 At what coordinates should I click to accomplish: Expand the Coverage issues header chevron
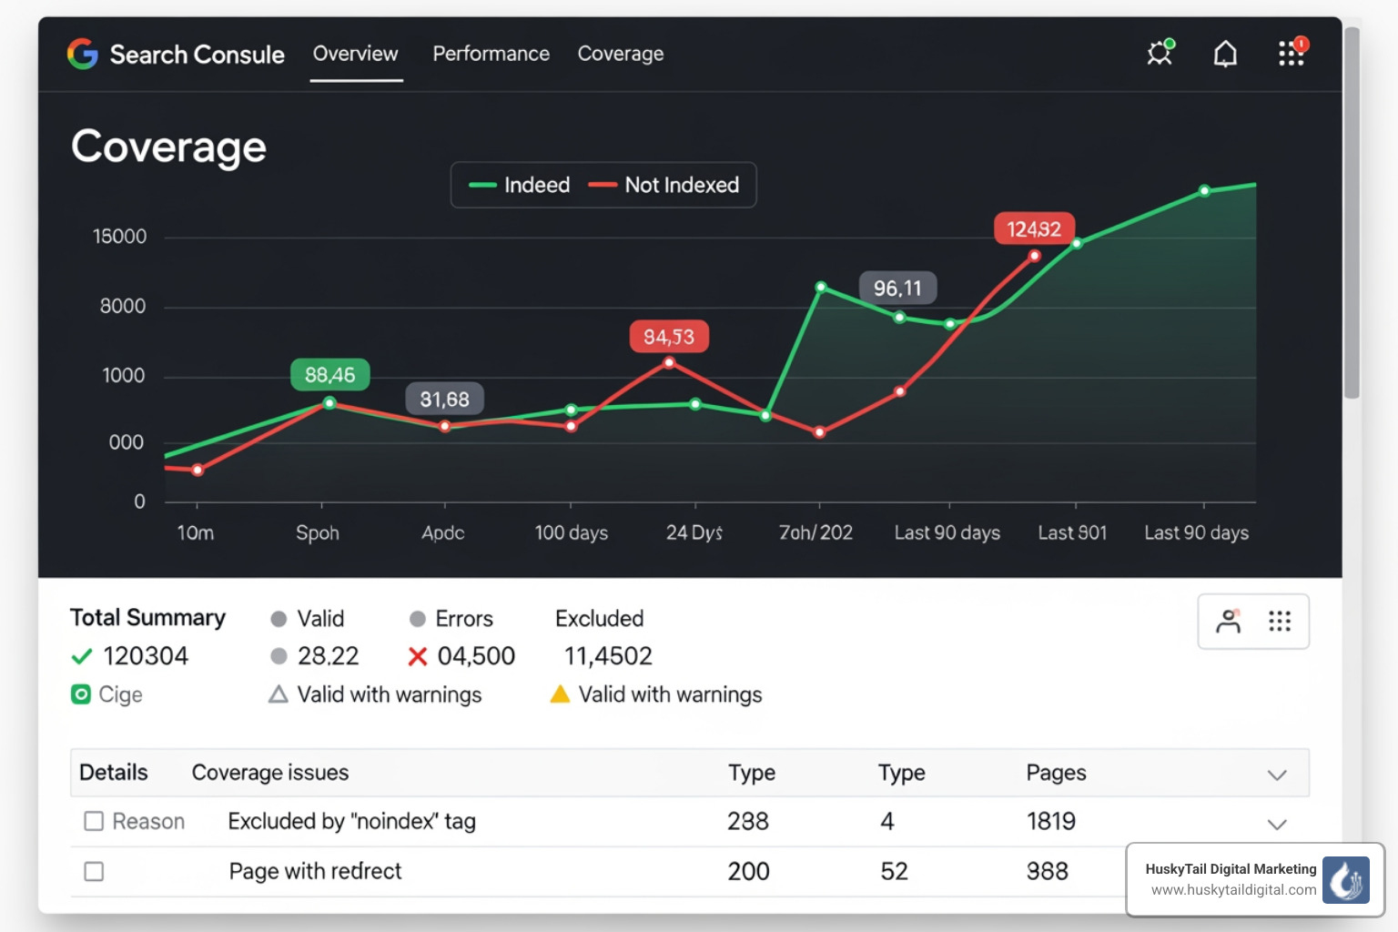click(x=1277, y=775)
